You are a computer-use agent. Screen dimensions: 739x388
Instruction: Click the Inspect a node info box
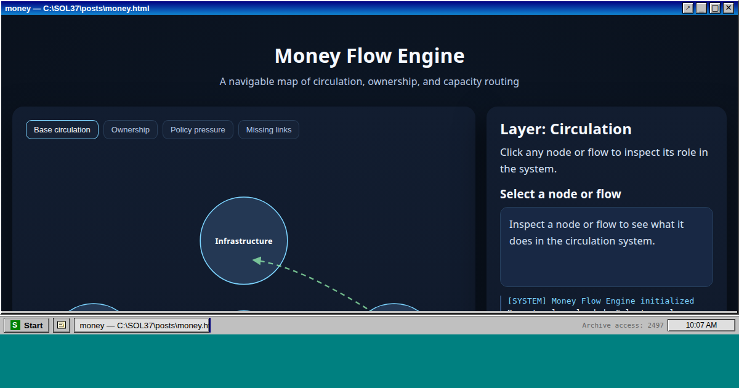tap(606, 247)
